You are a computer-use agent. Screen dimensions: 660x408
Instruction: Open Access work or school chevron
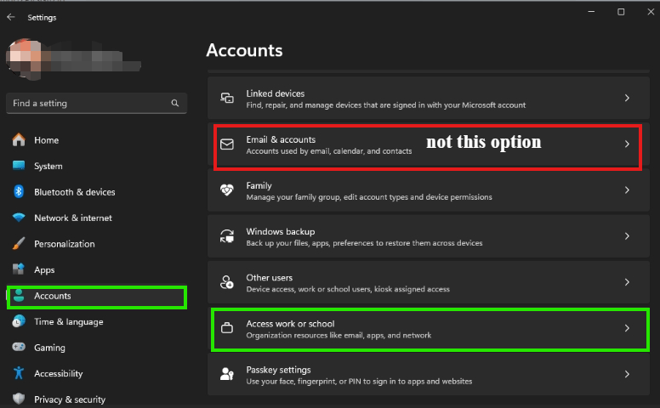pos(627,328)
